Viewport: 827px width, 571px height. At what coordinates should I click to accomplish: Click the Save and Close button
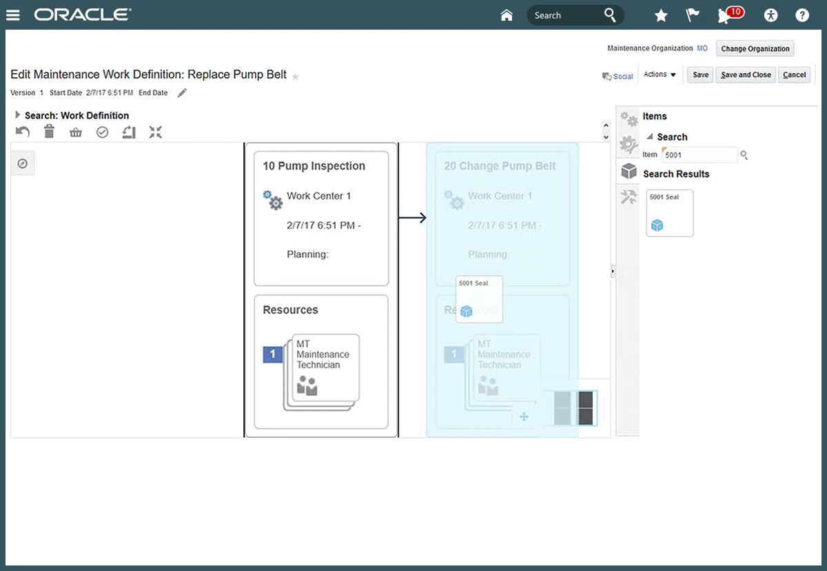tap(746, 75)
